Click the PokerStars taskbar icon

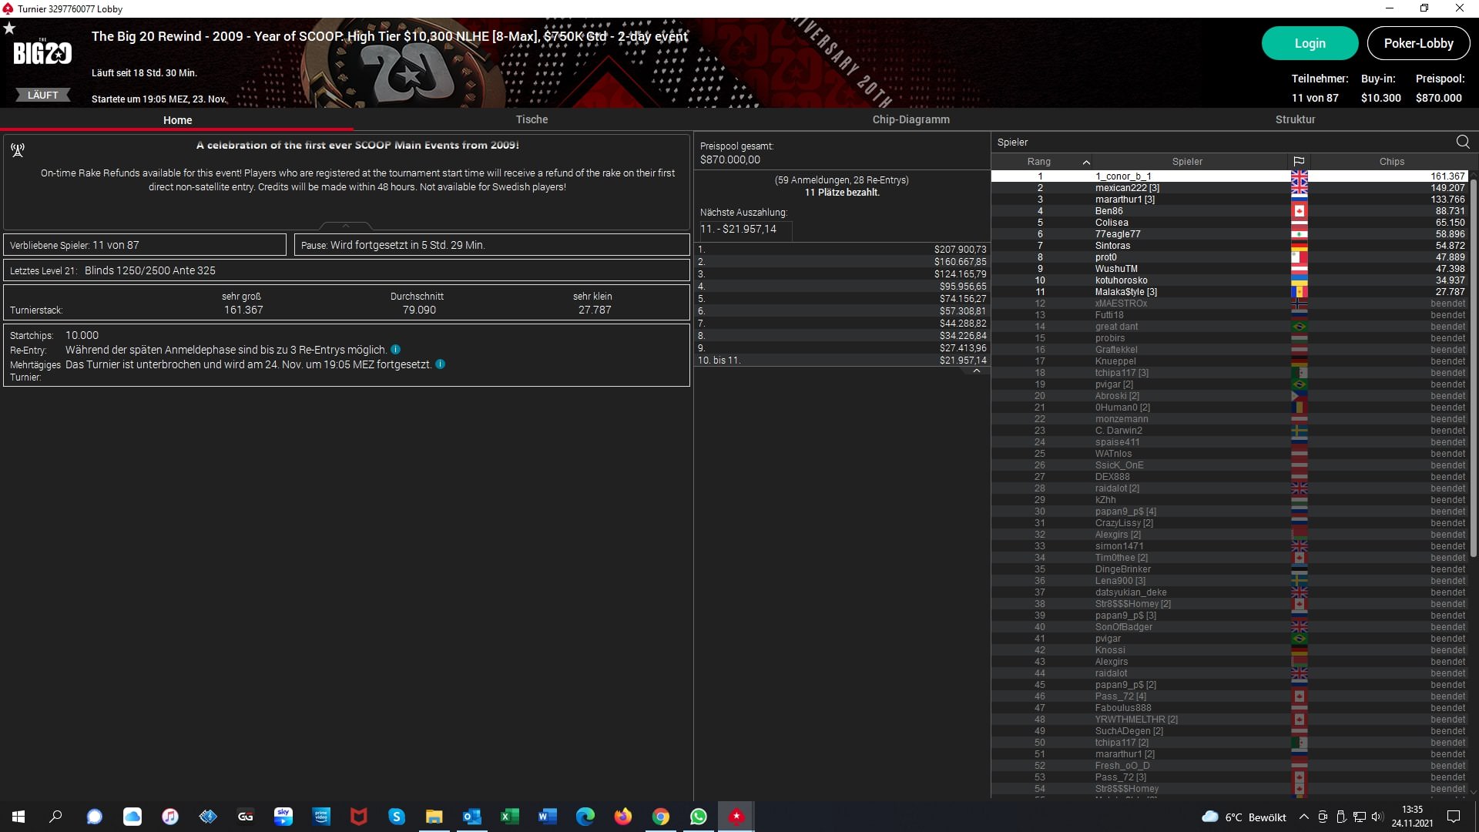pyautogui.click(x=736, y=817)
